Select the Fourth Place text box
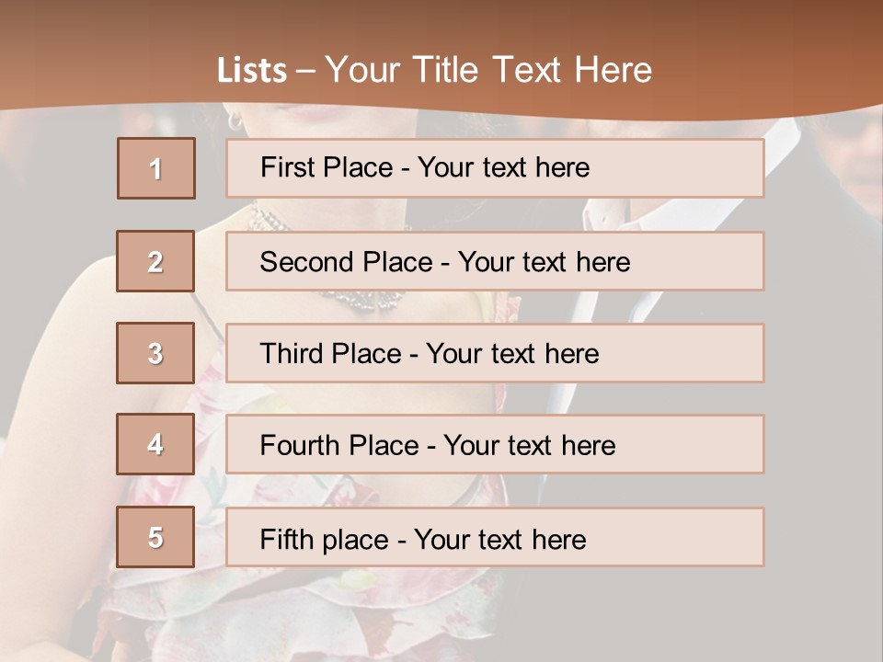This screenshot has width=883, height=662. [x=495, y=445]
